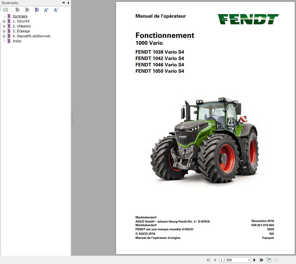The width and height of the screenshot is (296, 264).
Task: Click the FENDT logo on the page
Action: pos(248,19)
